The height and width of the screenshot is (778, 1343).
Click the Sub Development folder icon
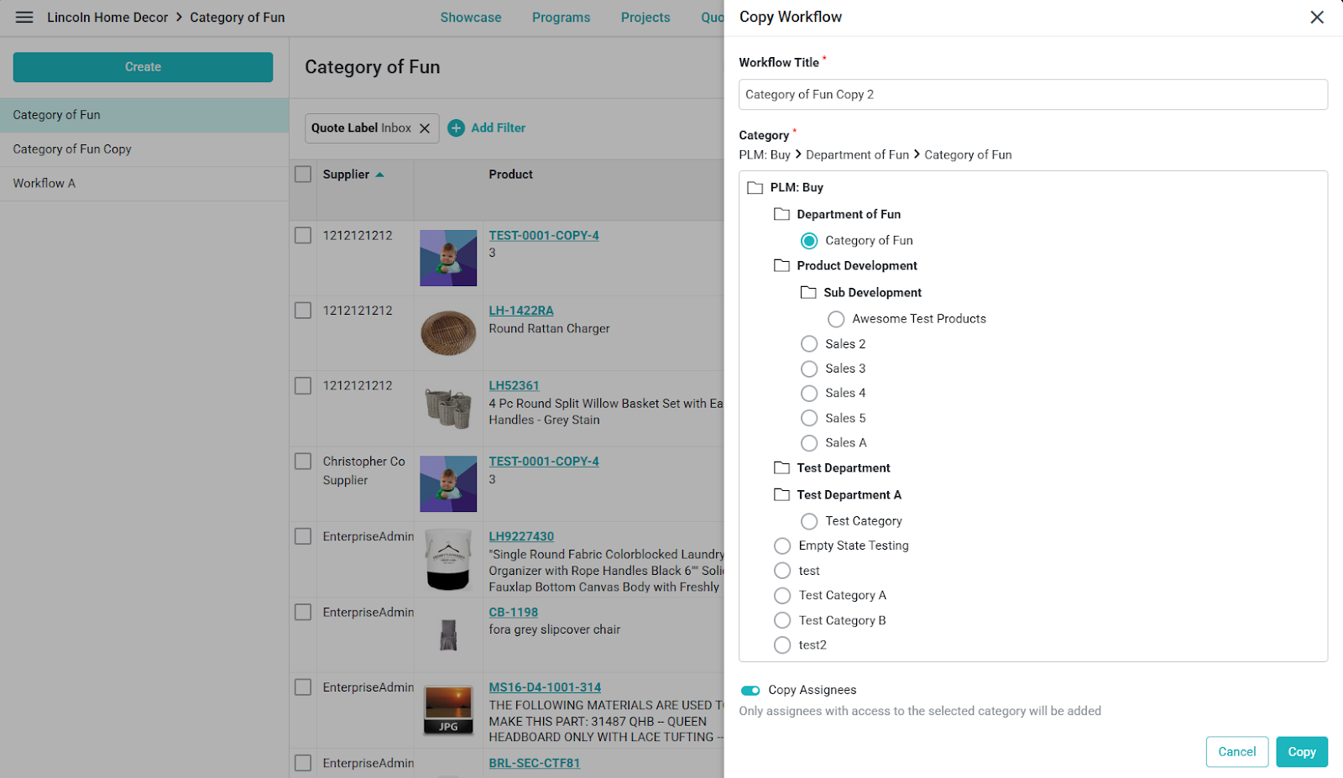point(808,293)
